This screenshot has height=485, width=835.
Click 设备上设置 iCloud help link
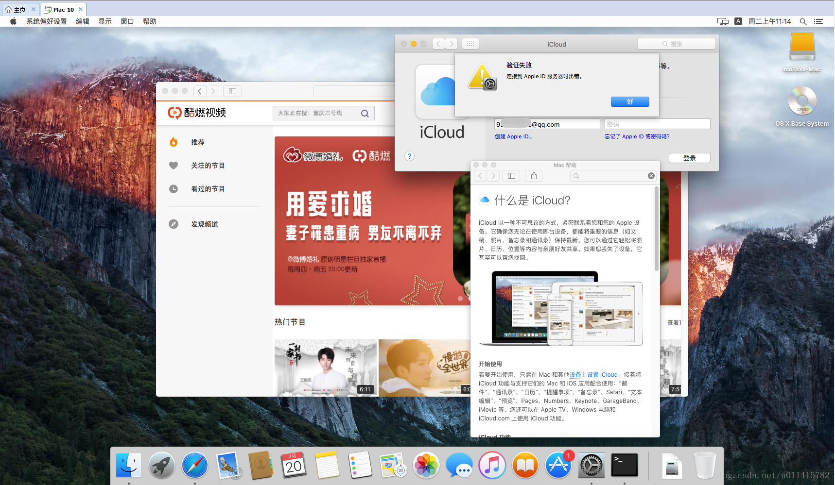point(593,375)
